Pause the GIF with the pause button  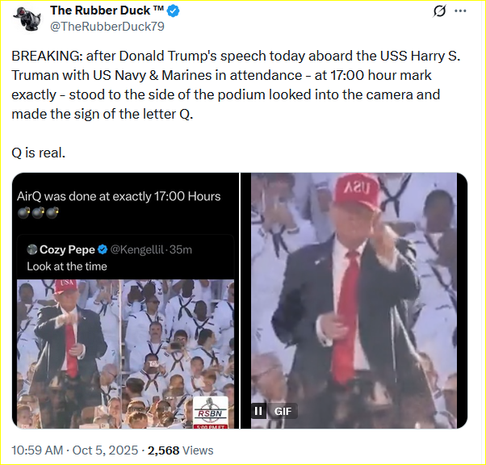point(258,411)
